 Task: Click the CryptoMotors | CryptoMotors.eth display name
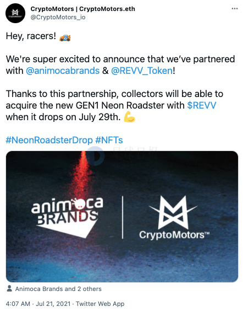(83, 9)
